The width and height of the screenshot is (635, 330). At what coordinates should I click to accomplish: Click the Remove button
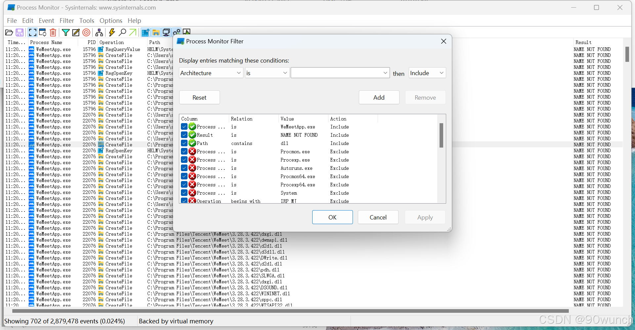coord(425,97)
